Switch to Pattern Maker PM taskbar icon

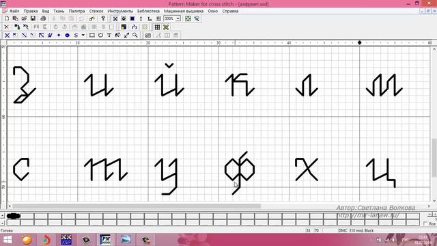coord(105,240)
